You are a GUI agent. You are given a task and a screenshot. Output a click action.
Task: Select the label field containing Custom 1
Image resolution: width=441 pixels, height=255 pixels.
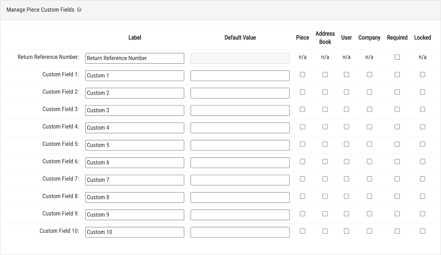click(x=135, y=75)
